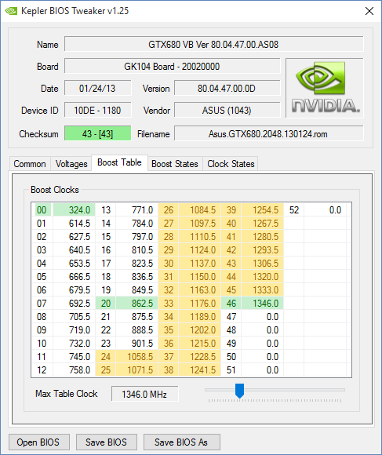
Task: Click the green Checksum field 43 - [43]
Action: coord(97,133)
